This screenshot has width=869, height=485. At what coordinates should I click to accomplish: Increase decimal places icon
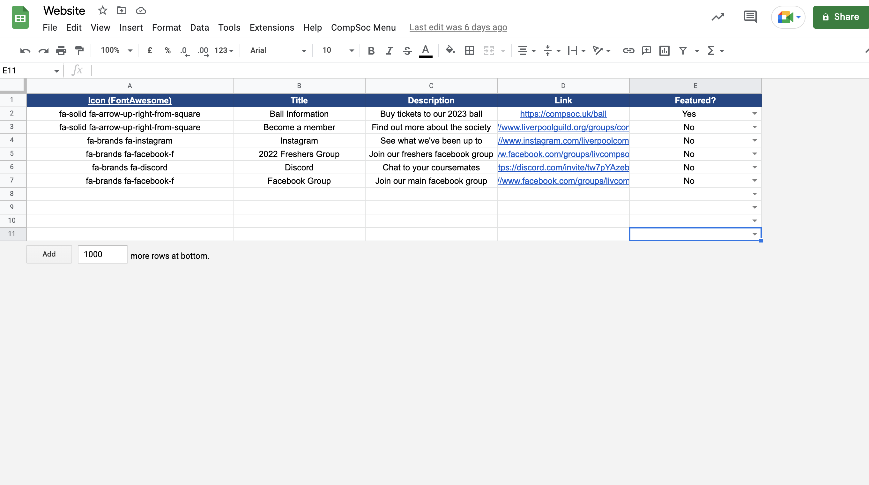pos(203,51)
